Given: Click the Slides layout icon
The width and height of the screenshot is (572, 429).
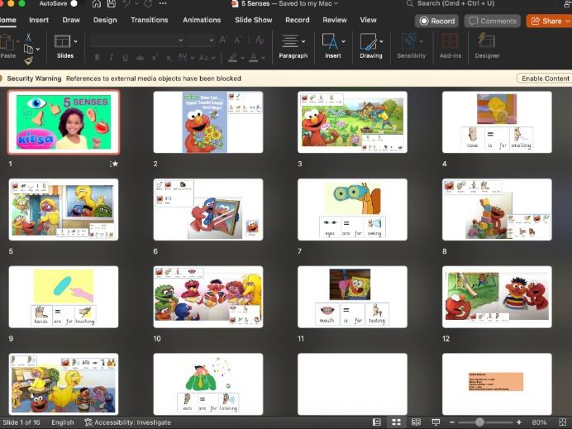Looking at the screenshot, I should (x=62, y=41).
